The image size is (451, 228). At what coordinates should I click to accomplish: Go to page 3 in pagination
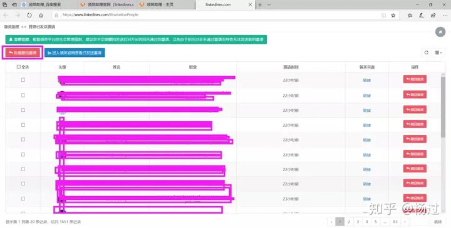[358, 222]
